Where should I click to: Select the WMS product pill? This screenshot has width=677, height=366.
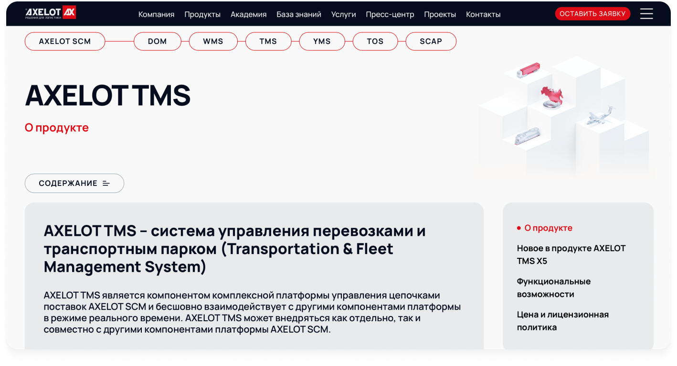213,41
